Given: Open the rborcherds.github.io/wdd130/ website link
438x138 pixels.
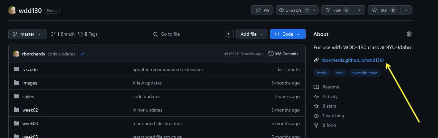Looking at the screenshot, I should (353, 60).
